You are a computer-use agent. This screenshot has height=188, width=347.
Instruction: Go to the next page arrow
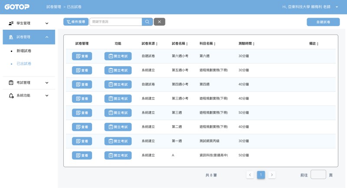[272, 175]
